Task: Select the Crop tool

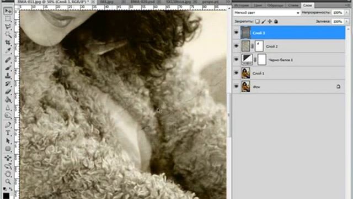Action: (x=8, y=43)
